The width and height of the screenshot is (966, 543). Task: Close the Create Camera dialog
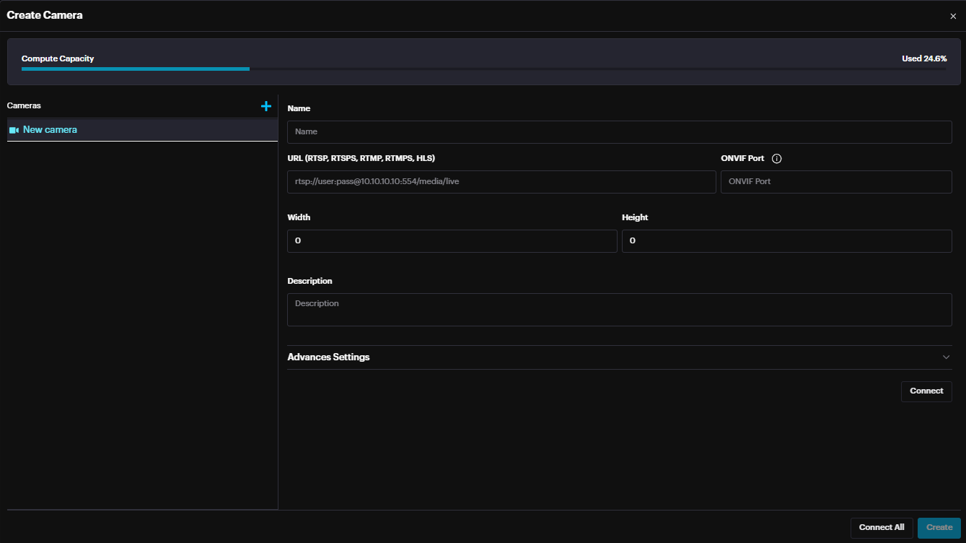tap(953, 16)
